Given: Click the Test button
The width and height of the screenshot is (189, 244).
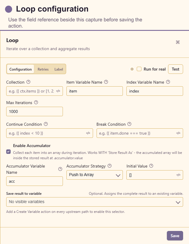Looking at the screenshot, I should (175, 69).
